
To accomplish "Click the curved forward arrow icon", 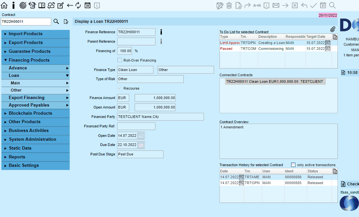I will coord(247,5).
